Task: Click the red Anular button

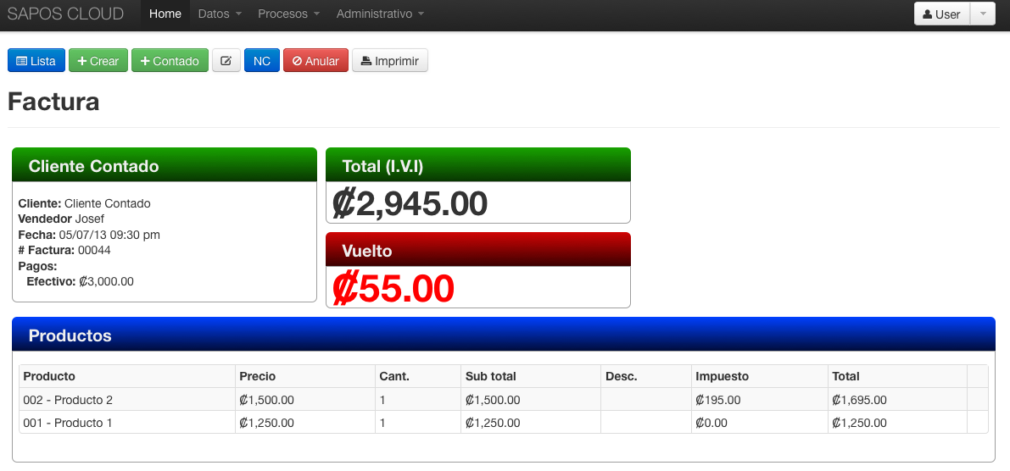Action: 315,61
